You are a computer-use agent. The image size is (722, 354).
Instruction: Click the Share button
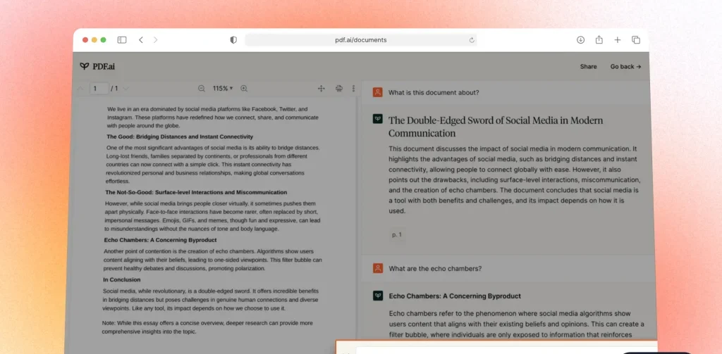pyautogui.click(x=588, y=67)
